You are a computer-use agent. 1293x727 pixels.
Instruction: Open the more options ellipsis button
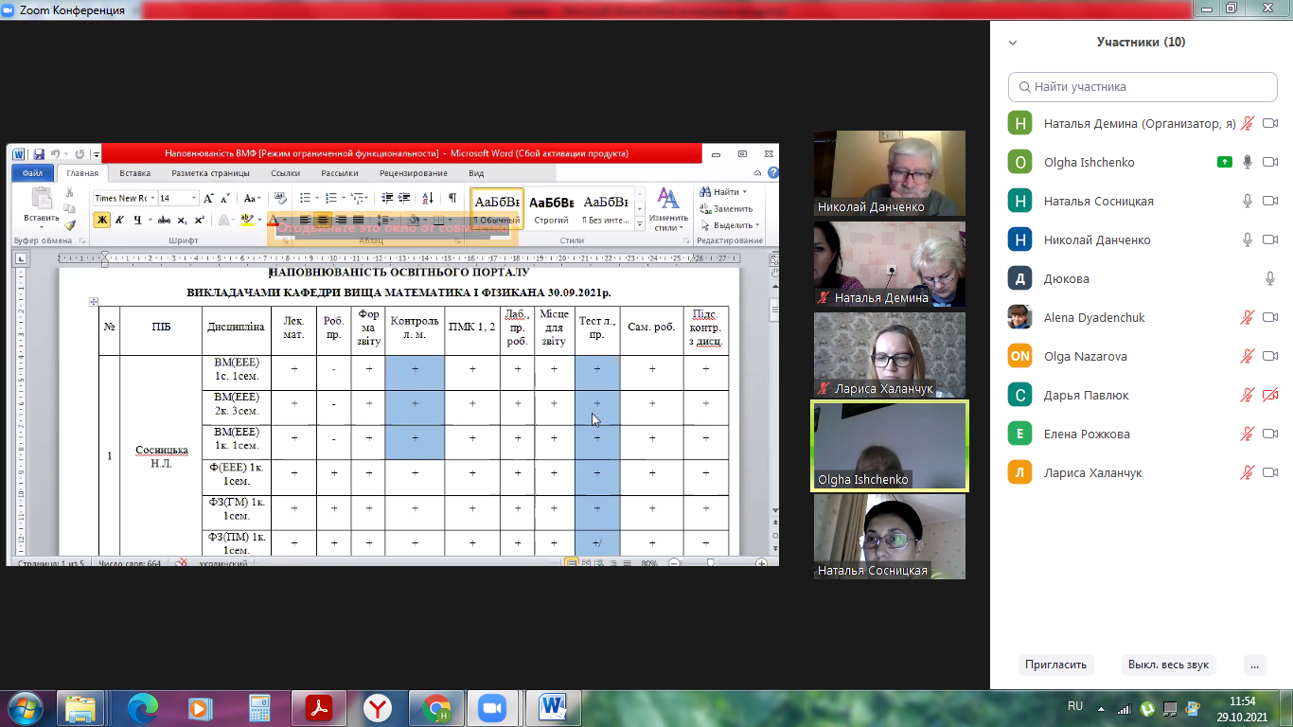pyautogui.click(x=1255, y=665)
